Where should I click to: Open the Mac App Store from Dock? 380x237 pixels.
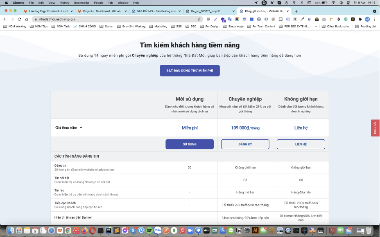[223, 230]
